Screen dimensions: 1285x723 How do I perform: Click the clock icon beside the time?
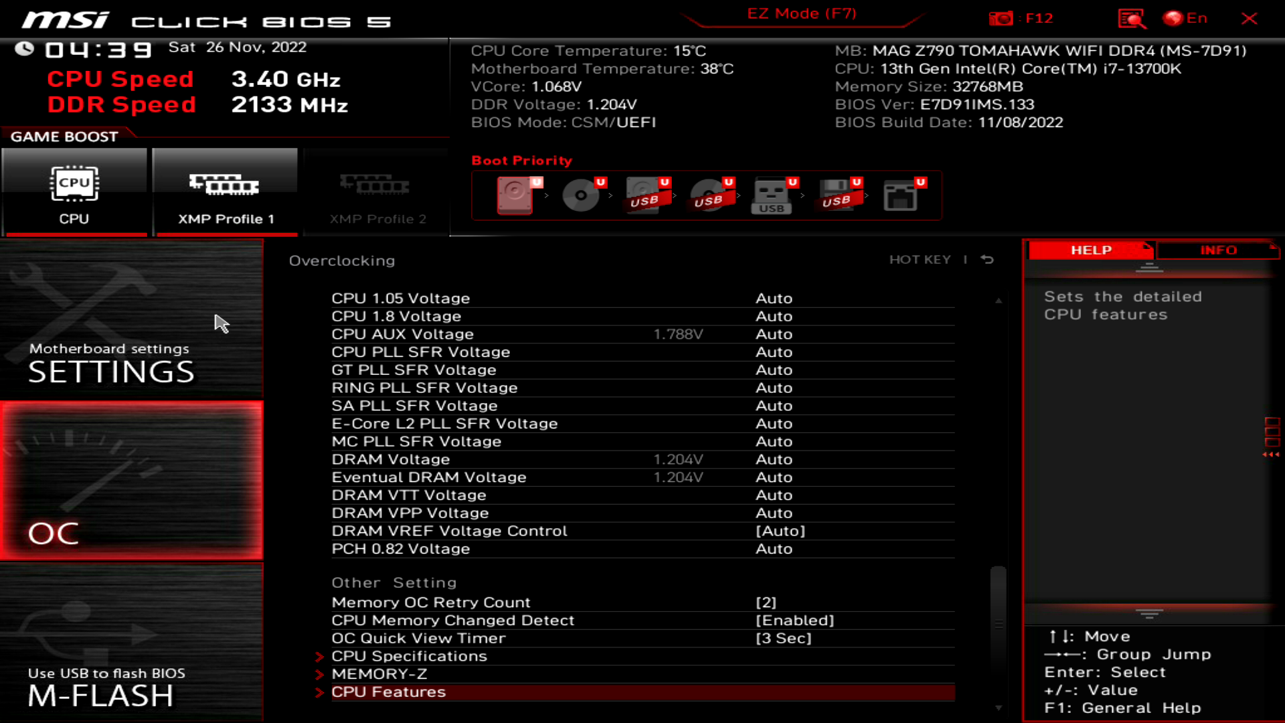(x=25, y=49)
